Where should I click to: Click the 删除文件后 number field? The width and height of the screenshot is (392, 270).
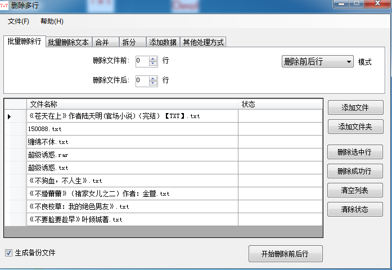[142, 81]
